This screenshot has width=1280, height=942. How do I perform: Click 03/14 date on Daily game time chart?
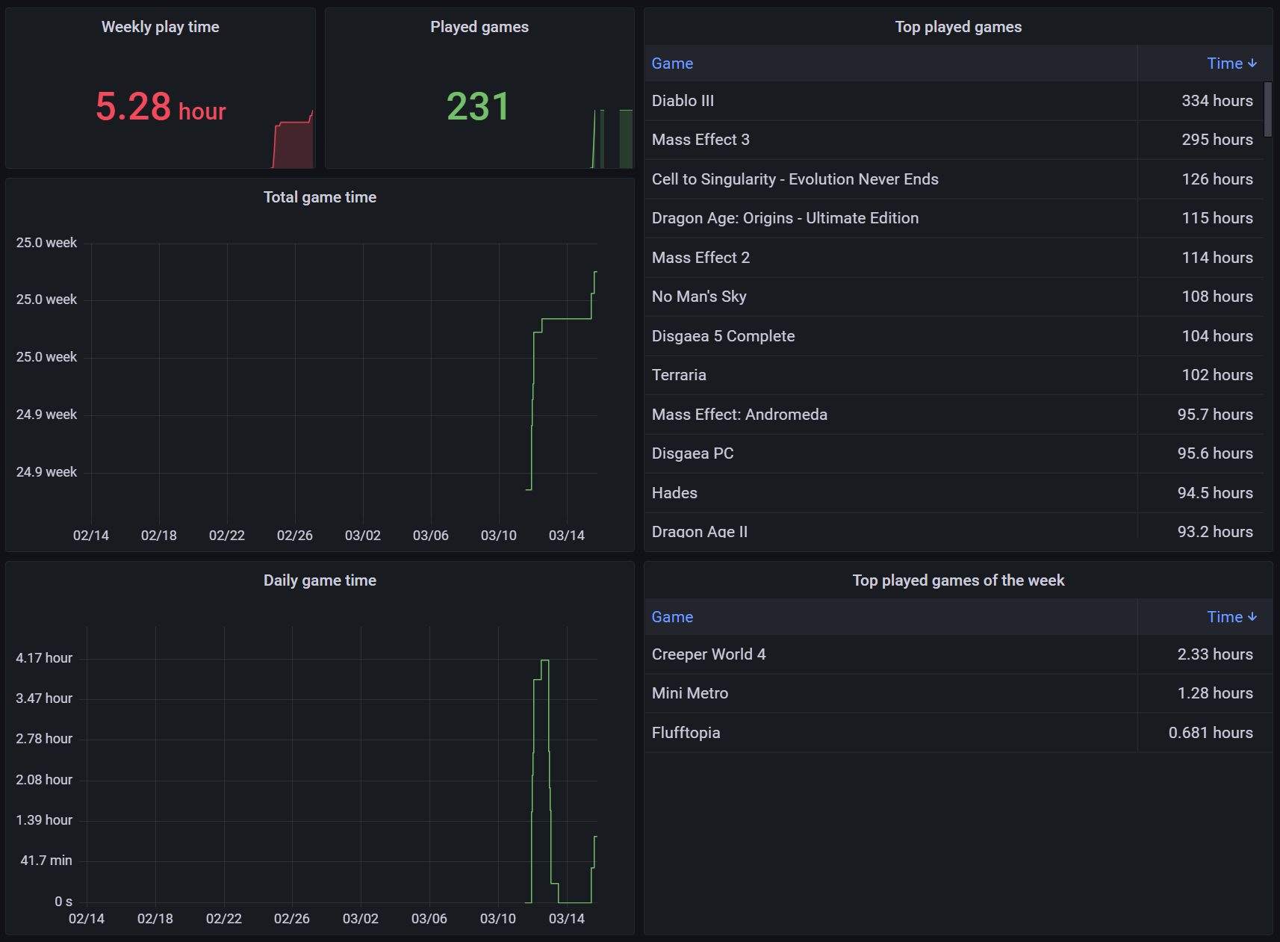[x=567, y=919]
